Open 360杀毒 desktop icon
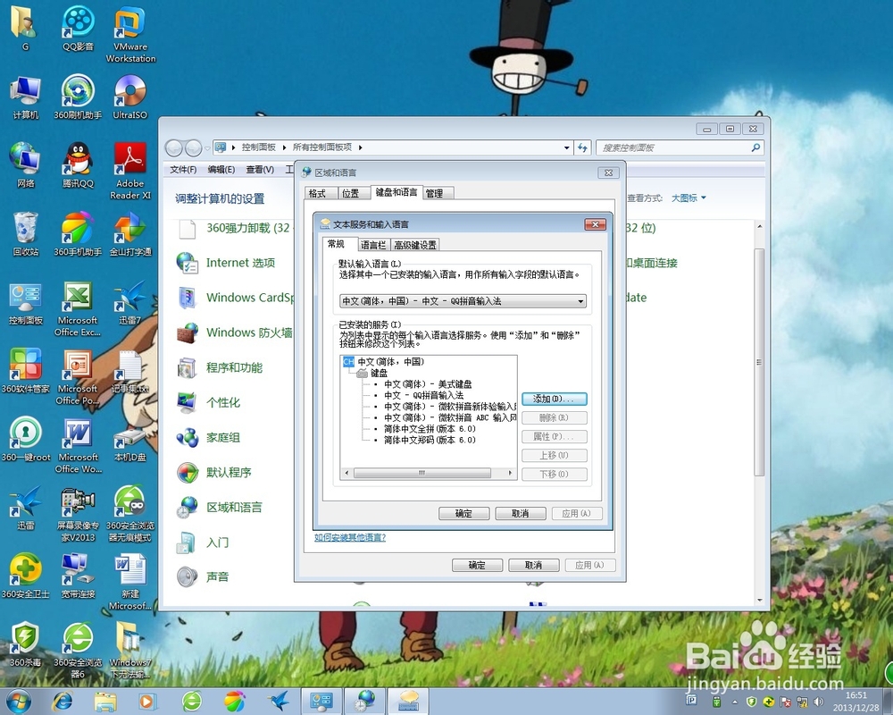The height and width of the screenshot is (715, 893). [x=26, y=644]
